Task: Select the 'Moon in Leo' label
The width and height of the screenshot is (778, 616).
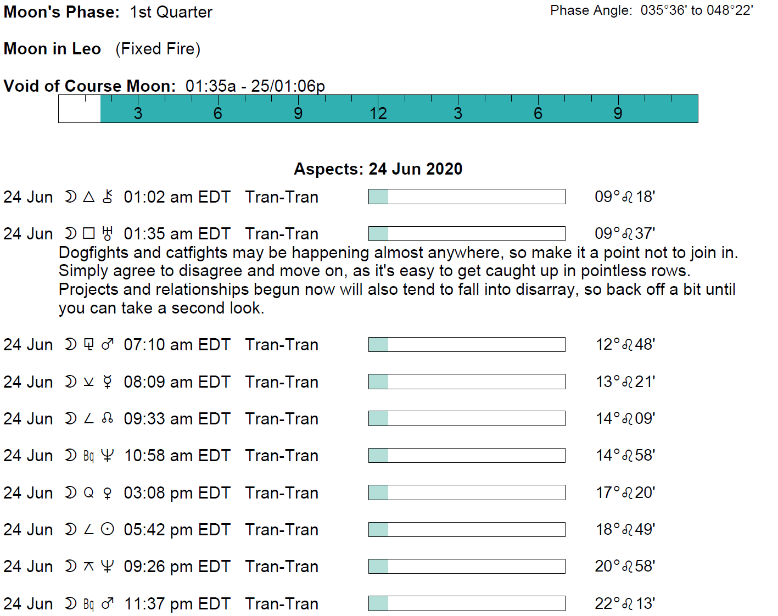Action: pyautogui.click(x=52, y=49)
